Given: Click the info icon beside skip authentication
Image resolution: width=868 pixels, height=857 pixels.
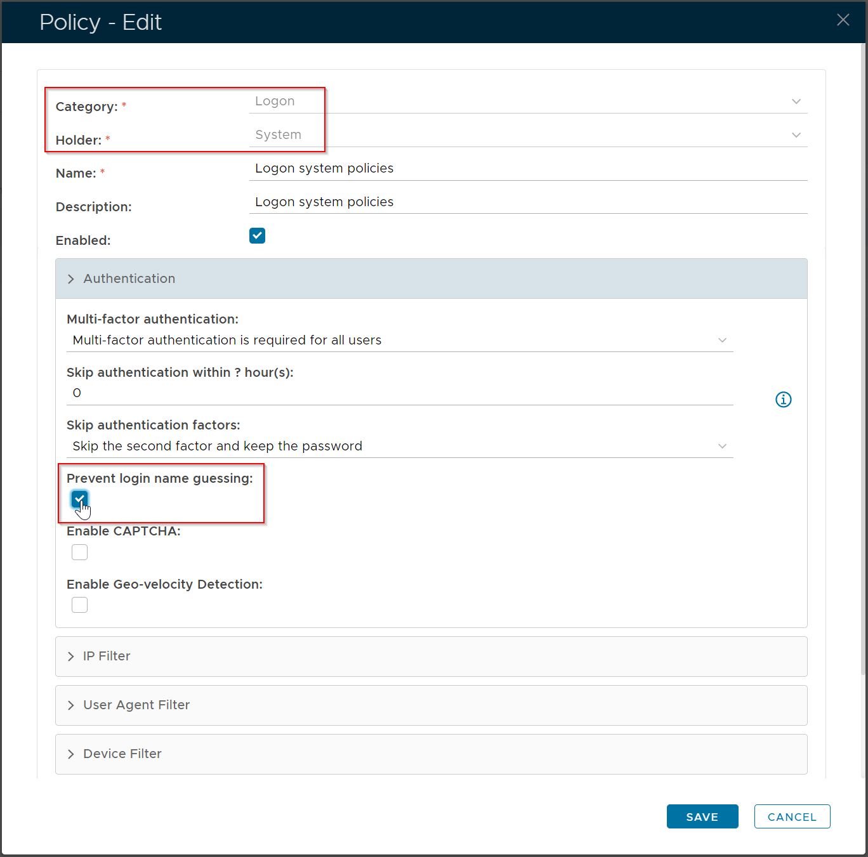Looking at the screenshot, I should tap(784, 400).
